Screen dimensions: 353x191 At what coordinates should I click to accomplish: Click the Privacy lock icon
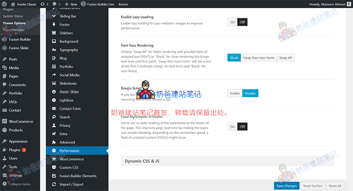[54, 126]
